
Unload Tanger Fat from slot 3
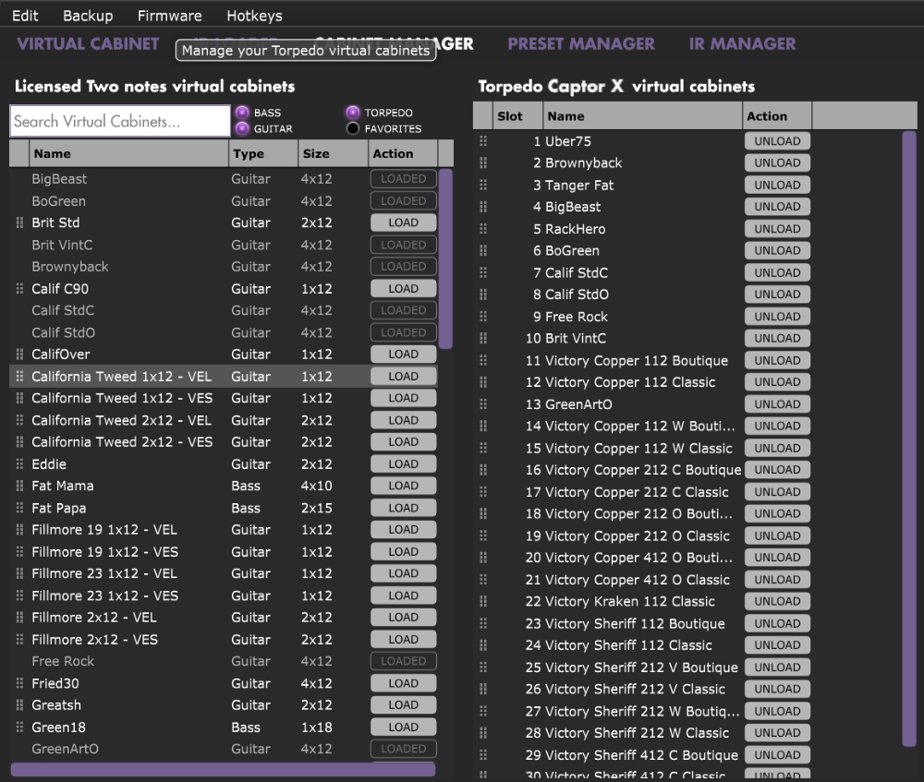tap(777, 185)
